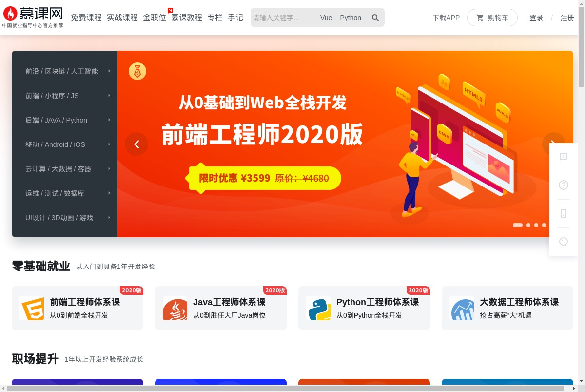Image resolution: width=585 pixels, height=392 pixels.
Task: Open 免费课程 in top navigation
Action: click(86, 18)
